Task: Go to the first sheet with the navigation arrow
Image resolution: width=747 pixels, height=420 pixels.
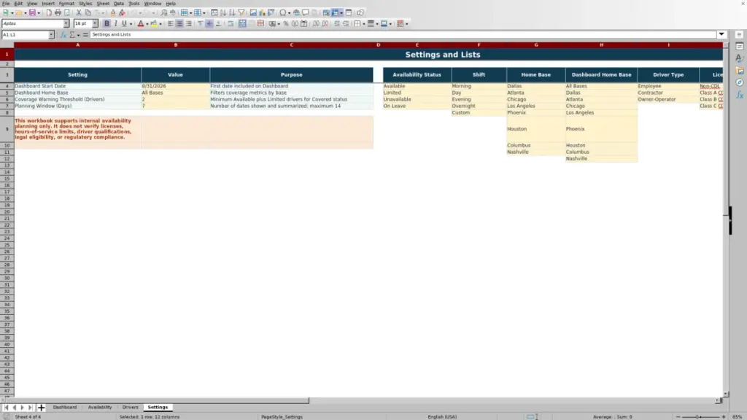Action: [x=6, y=408]
